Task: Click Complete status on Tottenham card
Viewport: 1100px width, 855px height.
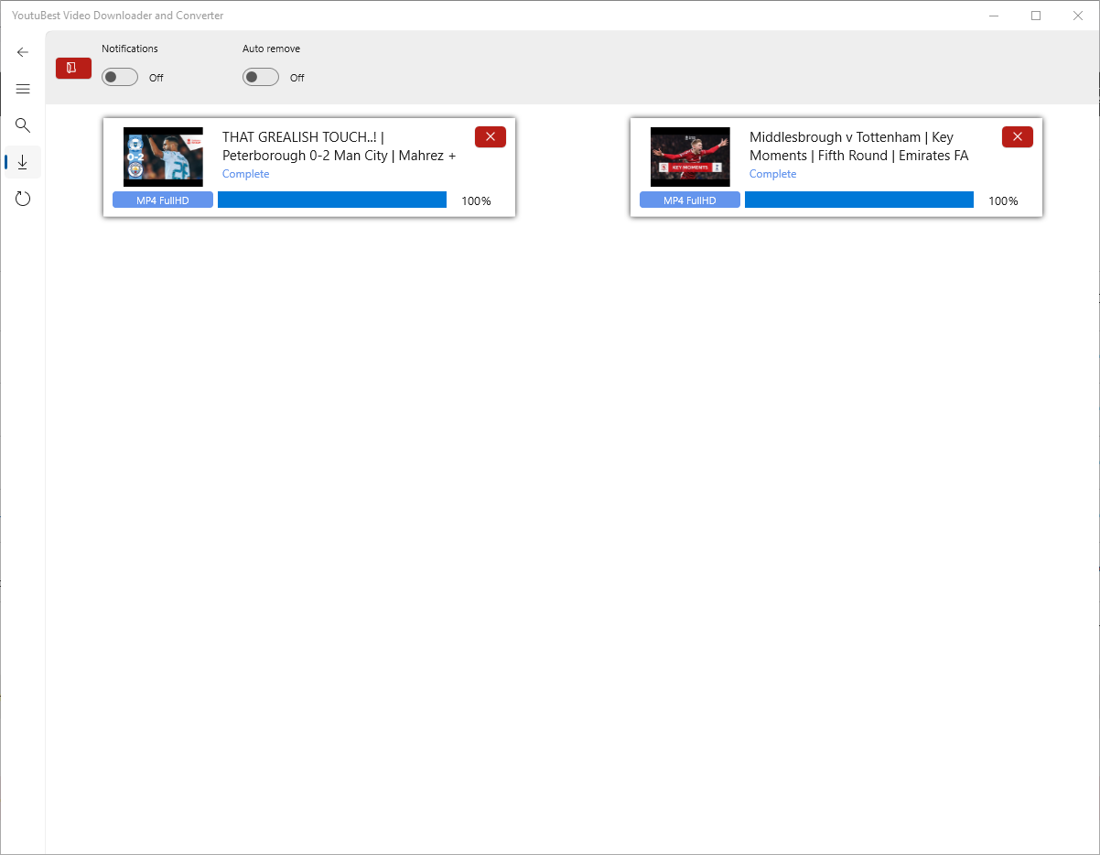Action: [773, 174]
